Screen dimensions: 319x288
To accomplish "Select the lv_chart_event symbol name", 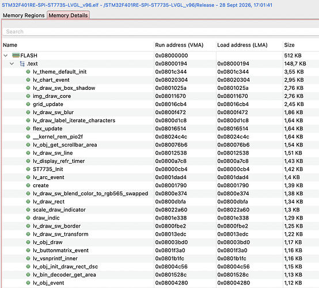I will click(x=51, y=80).
